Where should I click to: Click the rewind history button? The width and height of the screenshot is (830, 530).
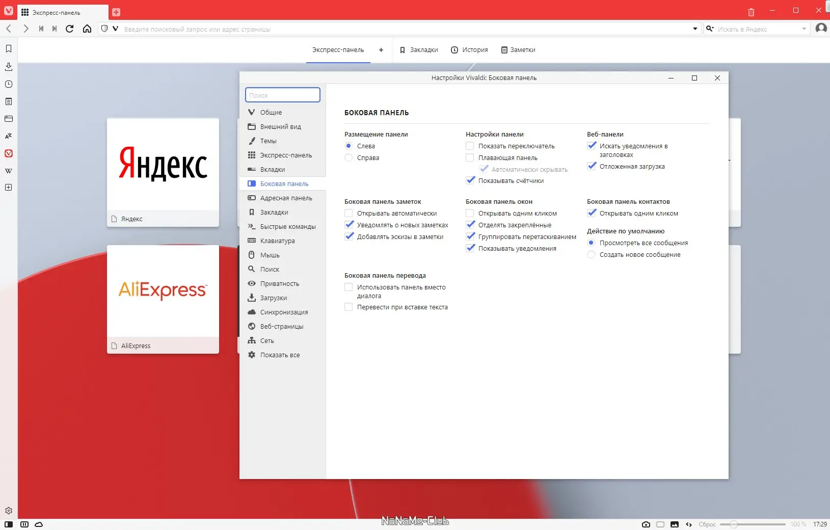41,29
